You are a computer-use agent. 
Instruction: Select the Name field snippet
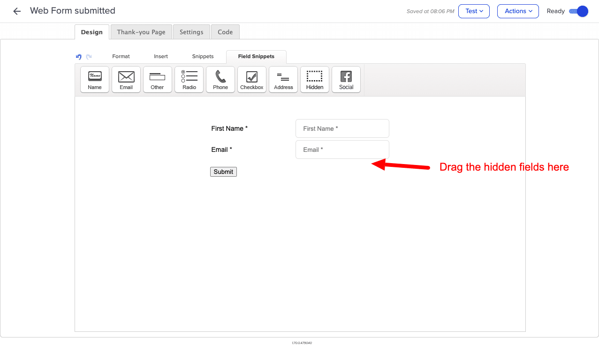(x=94, y=79)
